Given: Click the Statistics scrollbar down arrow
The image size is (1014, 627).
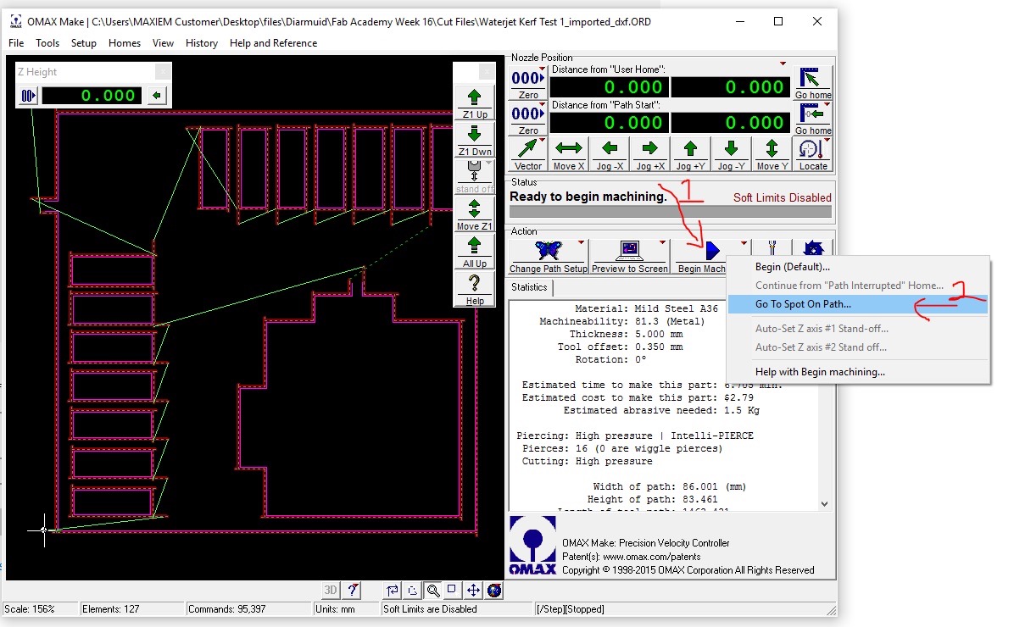Looking at the screenshot, I should pos(825,504).
